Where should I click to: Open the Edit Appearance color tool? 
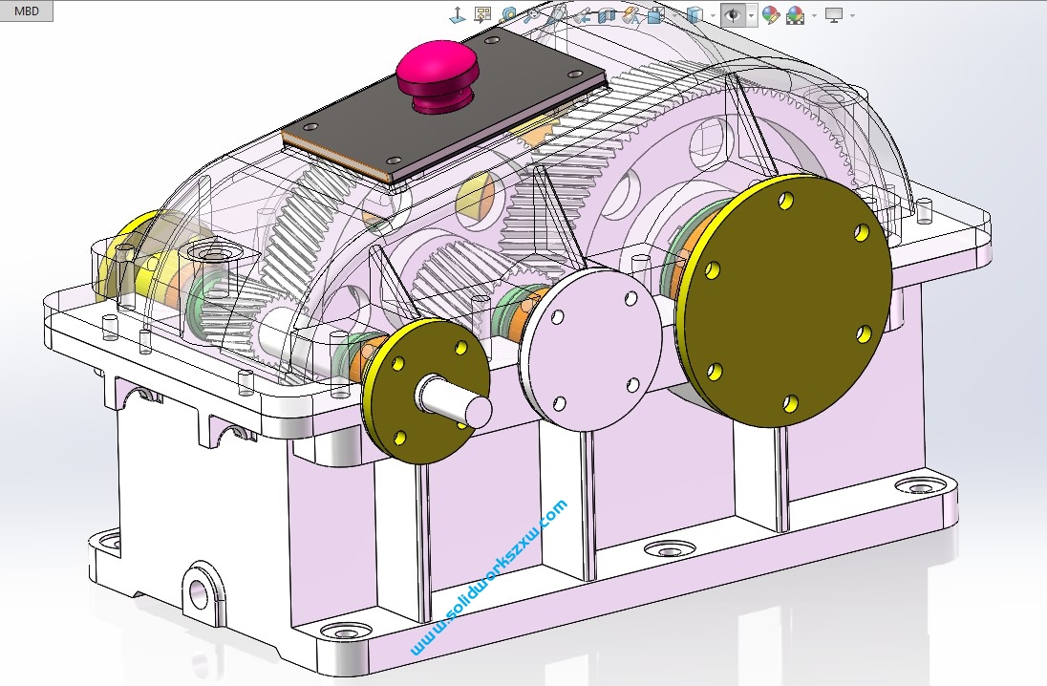point(770,14)
